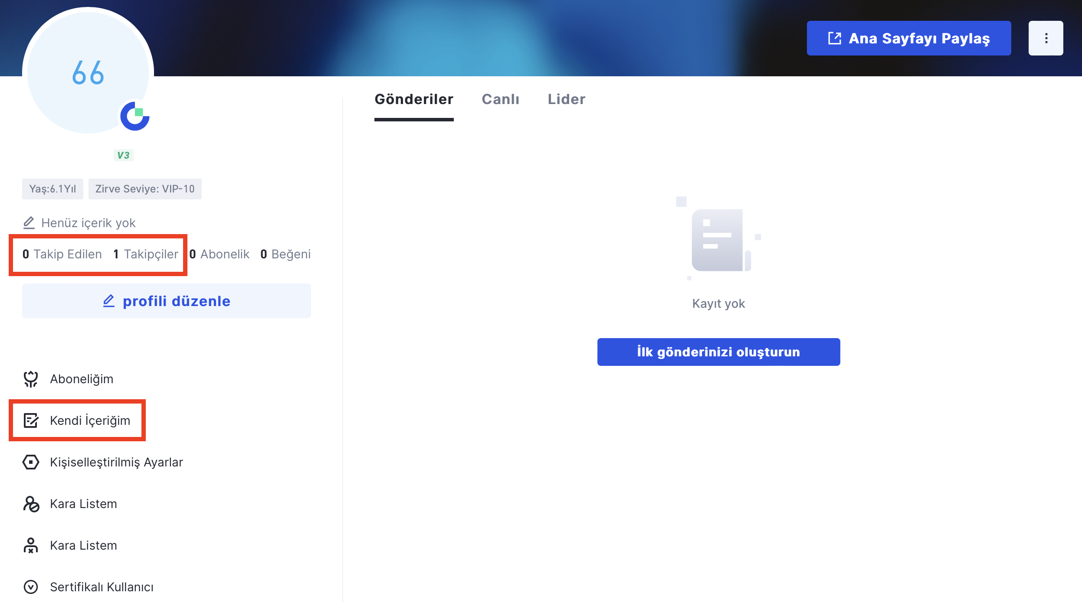Click the Aboneliğim sidebar icon
Screen dimensions: 1082x606
coord(31,379)
